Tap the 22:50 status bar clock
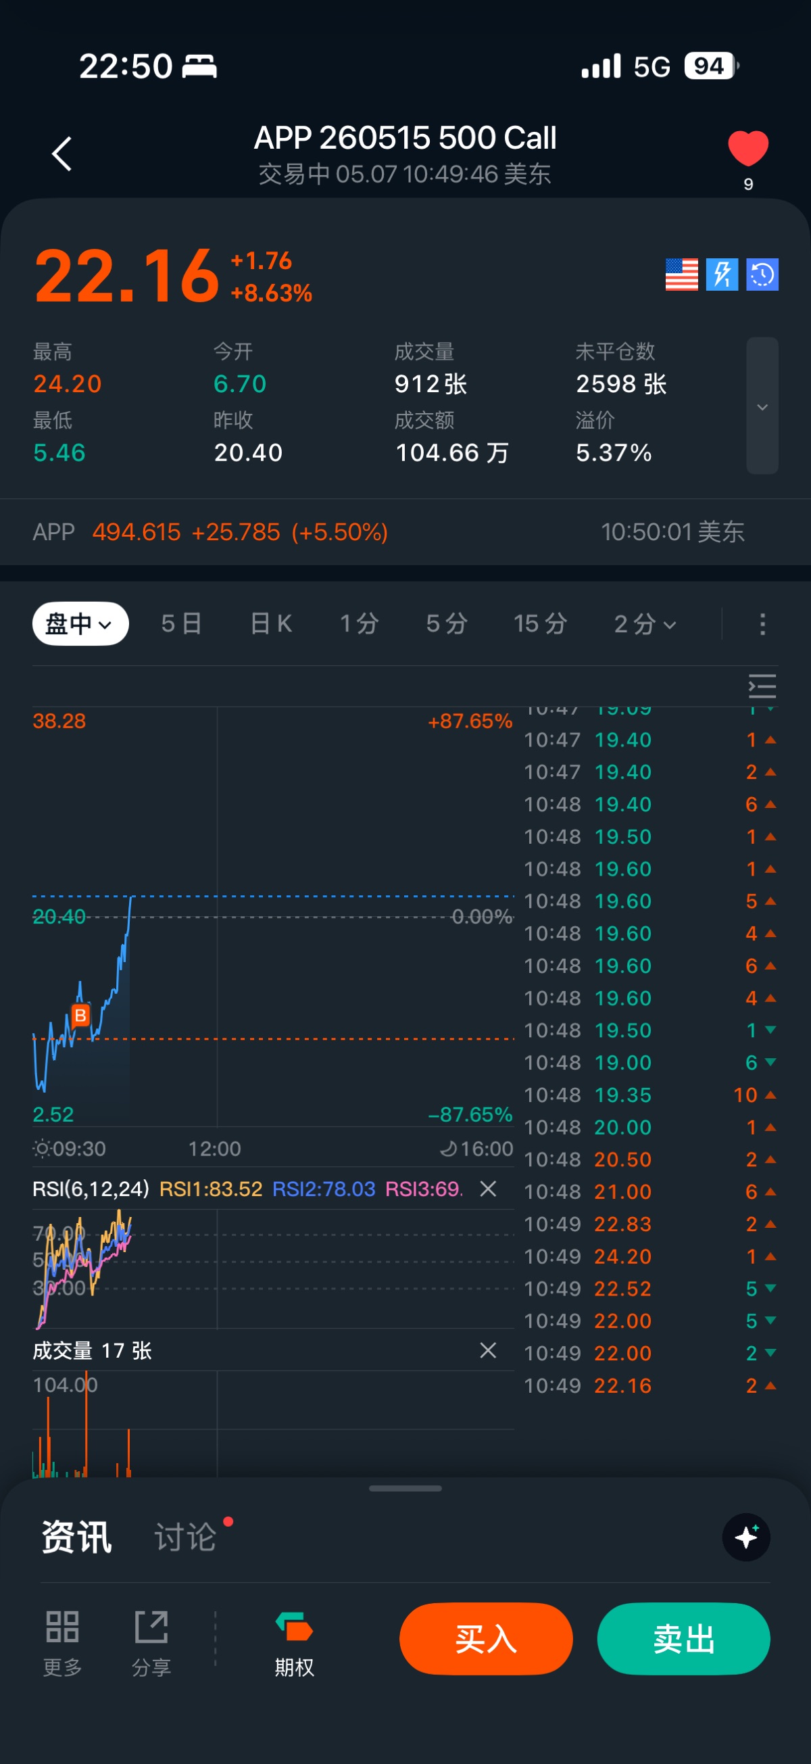Screen dimensions: 811x1764 coord(126,66)
